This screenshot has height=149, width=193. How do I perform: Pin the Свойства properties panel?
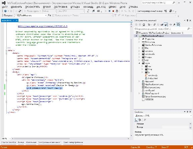pyautogui.click(x=187, y=112)
